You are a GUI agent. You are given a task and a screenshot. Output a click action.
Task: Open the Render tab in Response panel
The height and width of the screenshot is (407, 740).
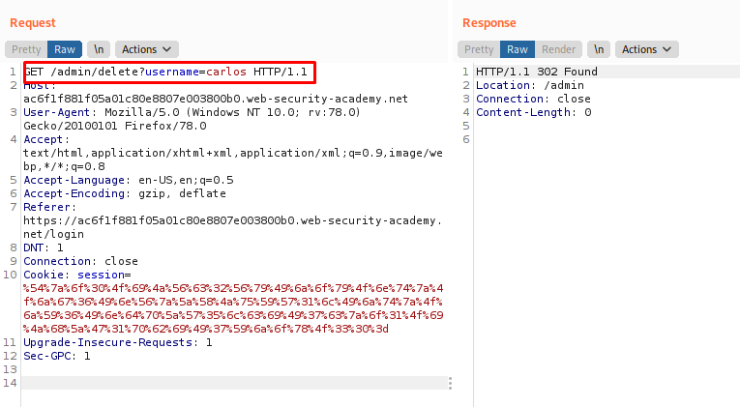[558, 49]
